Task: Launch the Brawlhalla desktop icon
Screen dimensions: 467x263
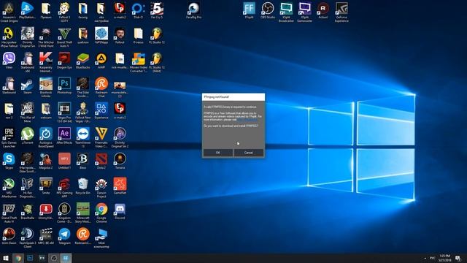Action: pos(28,211)
